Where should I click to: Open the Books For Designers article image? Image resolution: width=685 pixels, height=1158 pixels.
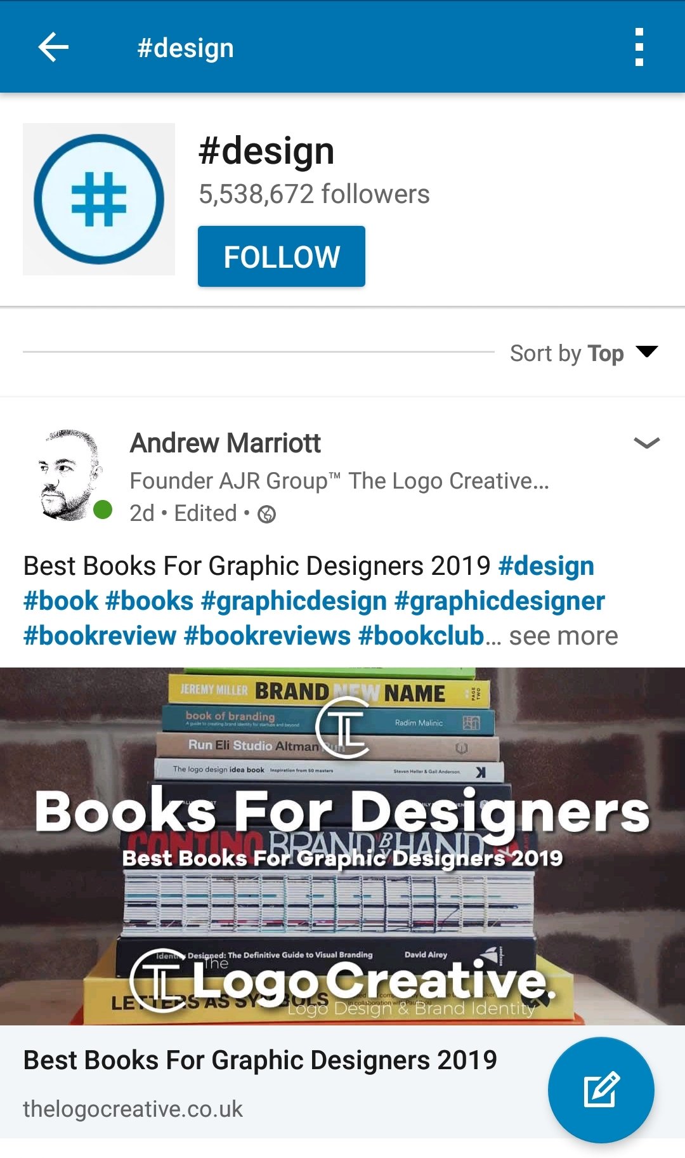pos(342,846)
